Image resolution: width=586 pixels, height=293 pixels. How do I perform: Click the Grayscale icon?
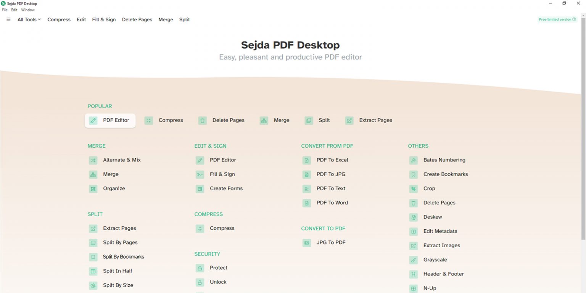click(x=414, y=260)
